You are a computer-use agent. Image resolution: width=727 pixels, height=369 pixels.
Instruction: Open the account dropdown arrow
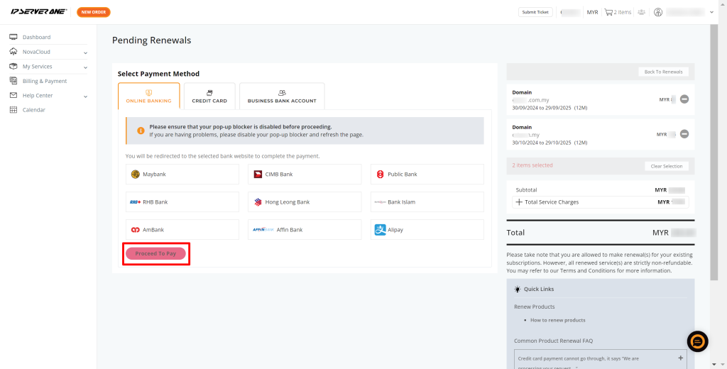711,12
